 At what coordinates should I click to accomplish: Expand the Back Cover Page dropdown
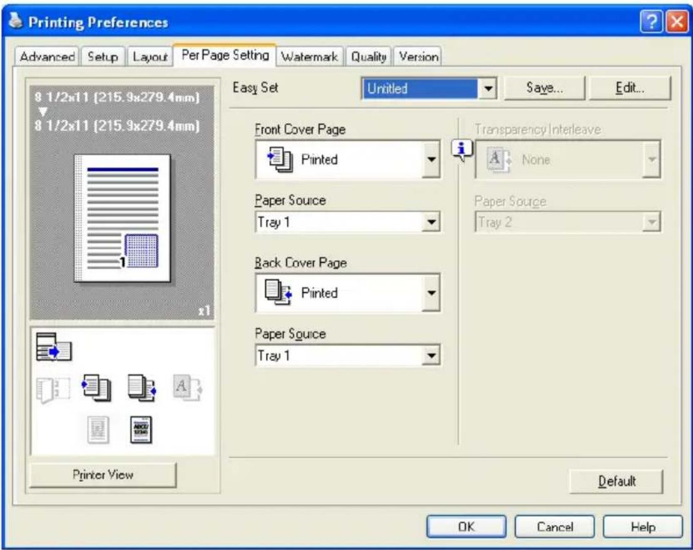[347, 292]
